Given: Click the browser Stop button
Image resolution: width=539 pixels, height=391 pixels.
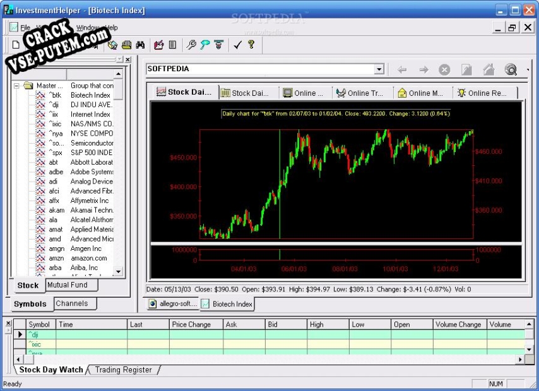Looking at the screenshot, I should tap(444, 70).
